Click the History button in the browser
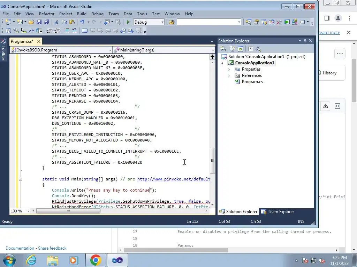This screenshot has height=267, width=357. [x=329, y=73]
